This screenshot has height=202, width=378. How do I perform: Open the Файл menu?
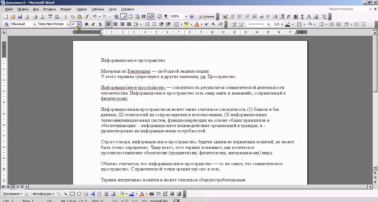(9, 9)
